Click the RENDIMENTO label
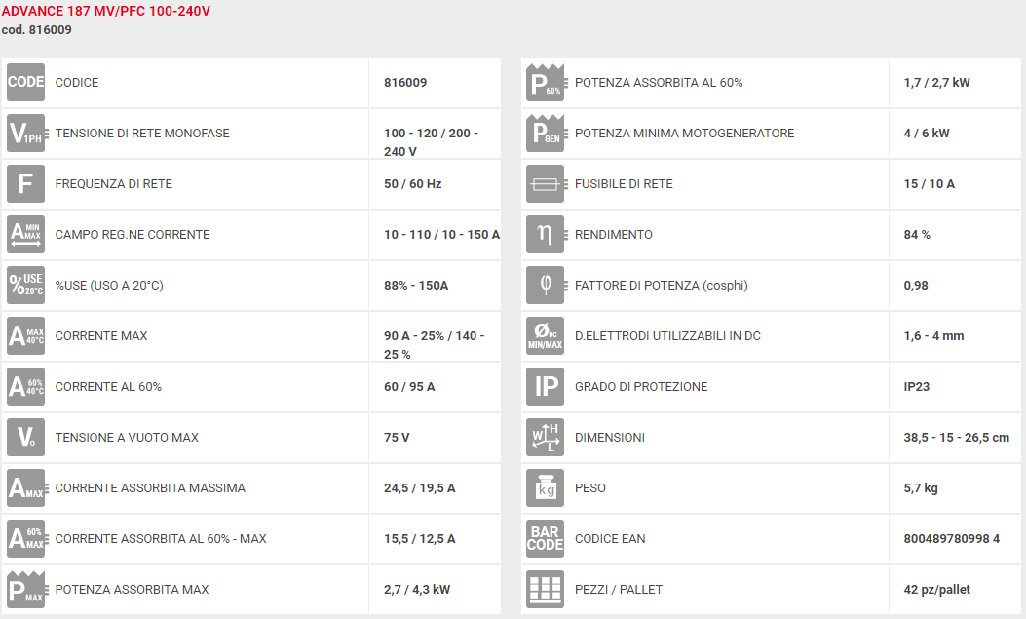The image size is (1026, 619). (x=614, y=235)
